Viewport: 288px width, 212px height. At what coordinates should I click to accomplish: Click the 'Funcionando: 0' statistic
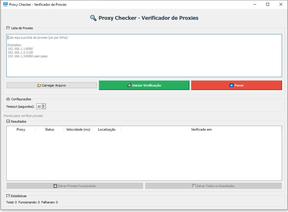pos(29,202)
